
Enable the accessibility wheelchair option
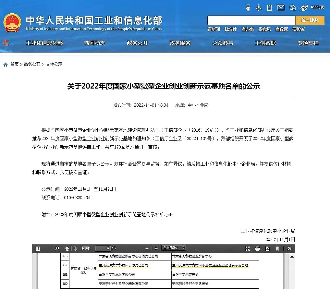[258, 7]
